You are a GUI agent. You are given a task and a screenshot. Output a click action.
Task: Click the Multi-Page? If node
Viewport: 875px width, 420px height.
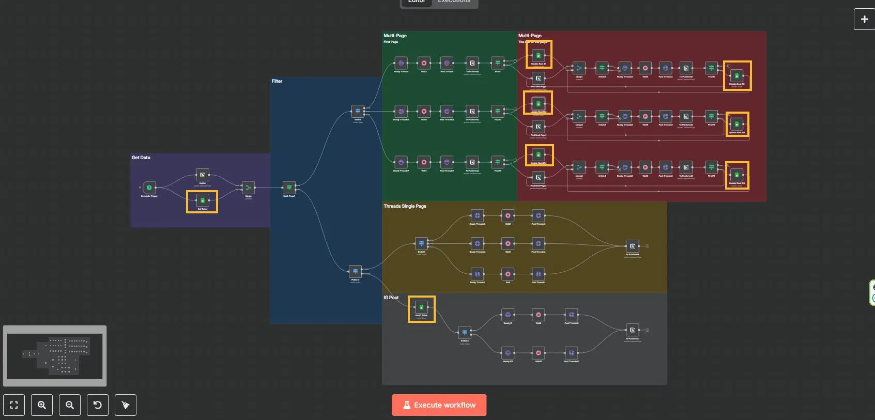point(289,188)
